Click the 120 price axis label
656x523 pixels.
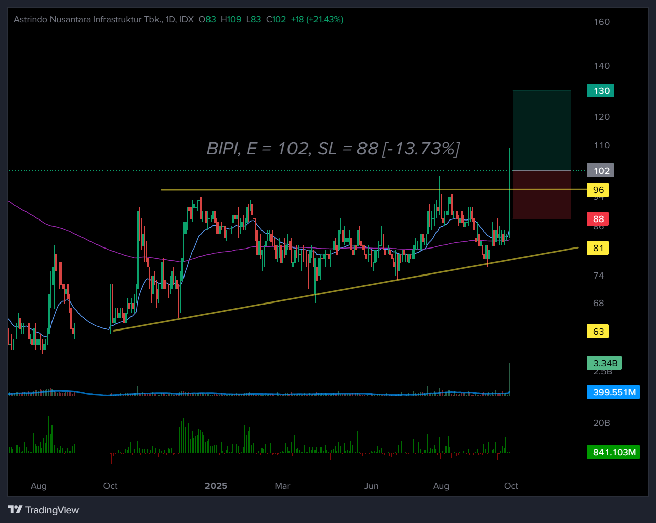click(x=601, y=117)
